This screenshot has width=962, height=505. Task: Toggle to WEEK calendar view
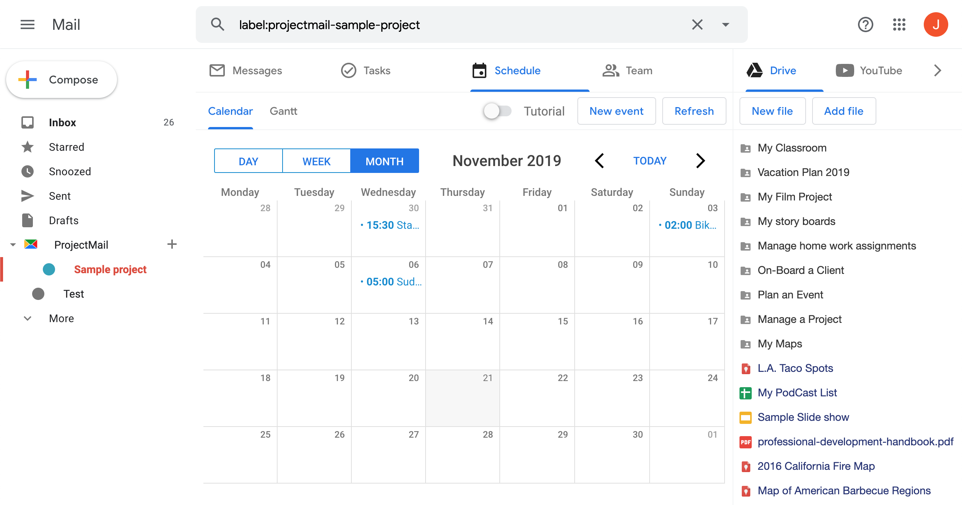(x=317, y=161)
